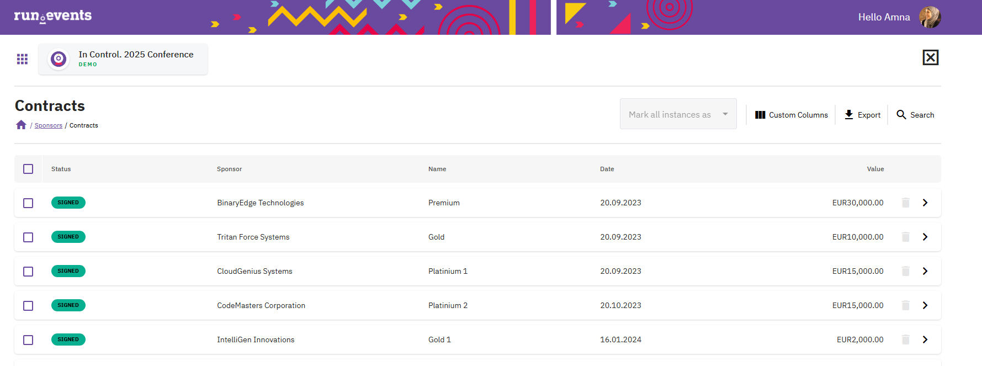Click the Gold 1 contract name

coord(439,340)
